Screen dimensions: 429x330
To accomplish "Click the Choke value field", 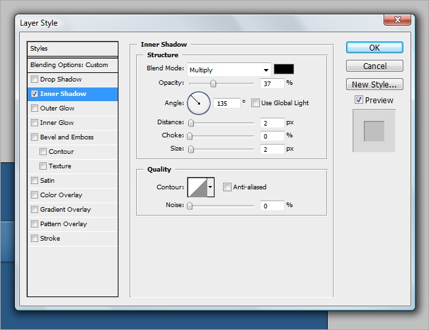I will tap(272, 136).
